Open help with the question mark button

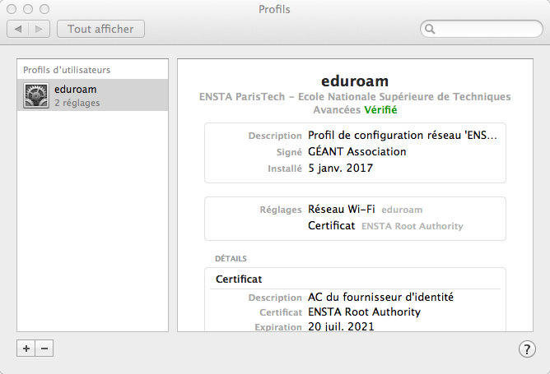[x=527, y=349]
